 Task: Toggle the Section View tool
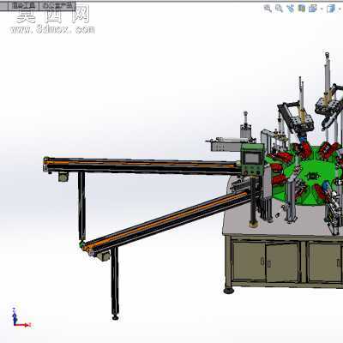pyautogui.click(x=301, y=9)
